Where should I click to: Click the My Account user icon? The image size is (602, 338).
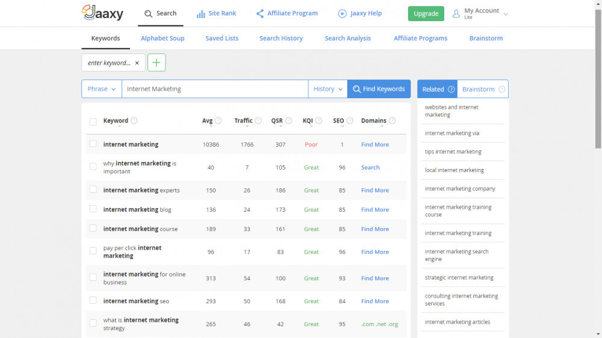pyautogui.click(x=456, y=14)
